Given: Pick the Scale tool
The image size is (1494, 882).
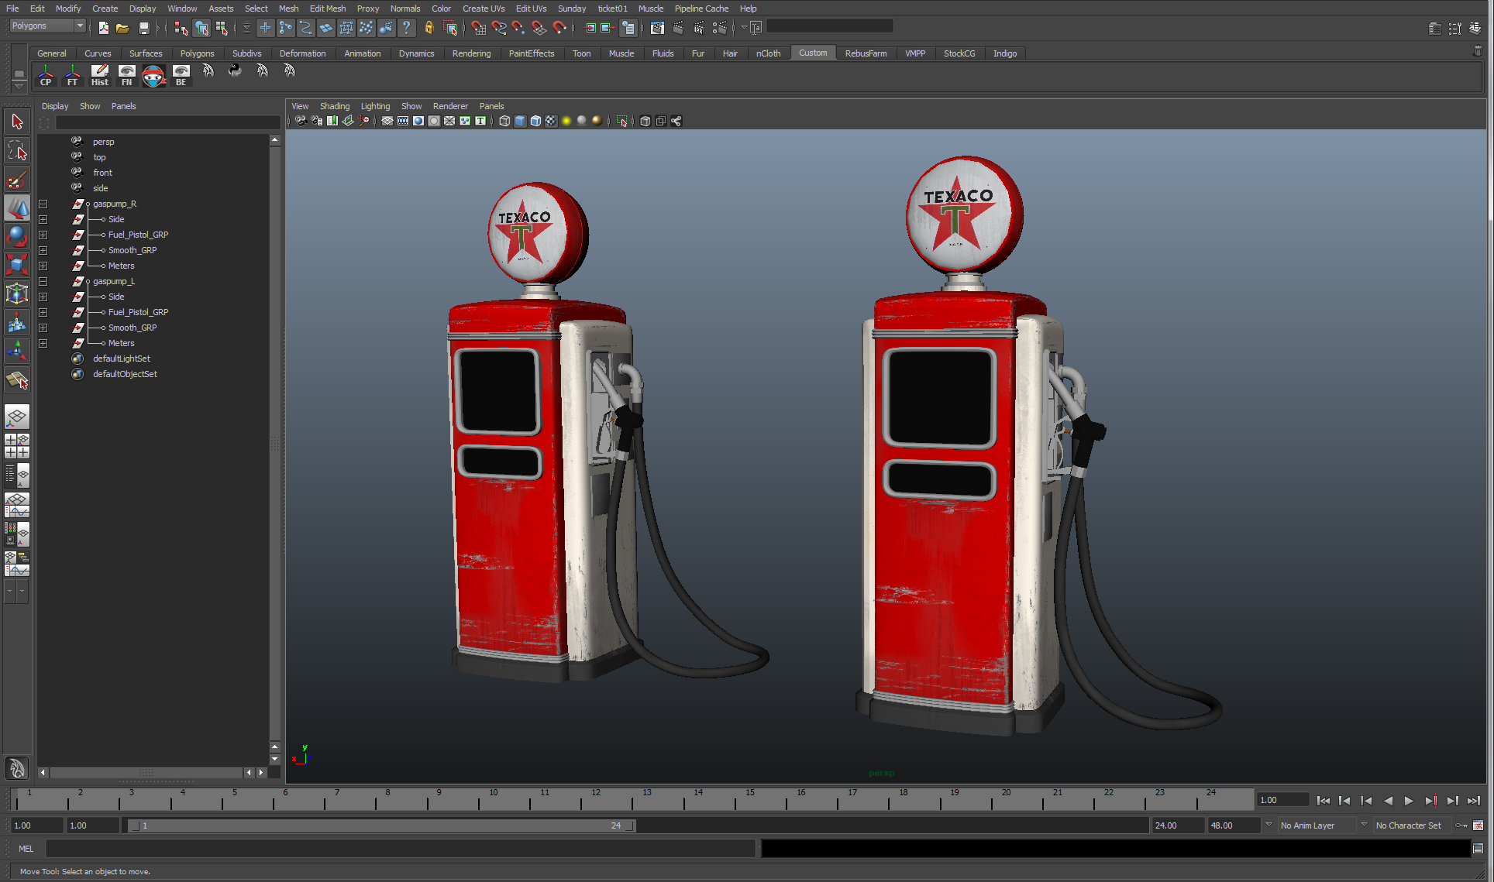Looking at the screenshot, I should pyautogui.click(x=17, y=265).
